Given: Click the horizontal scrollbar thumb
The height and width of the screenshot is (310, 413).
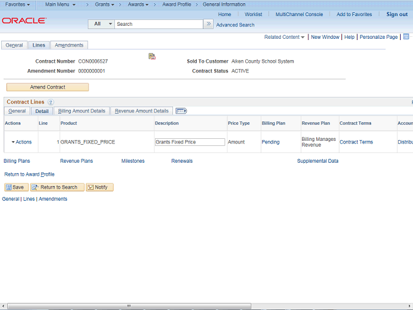Looking at the screenshot, I should pyautogui.click(x=129, y=306).
